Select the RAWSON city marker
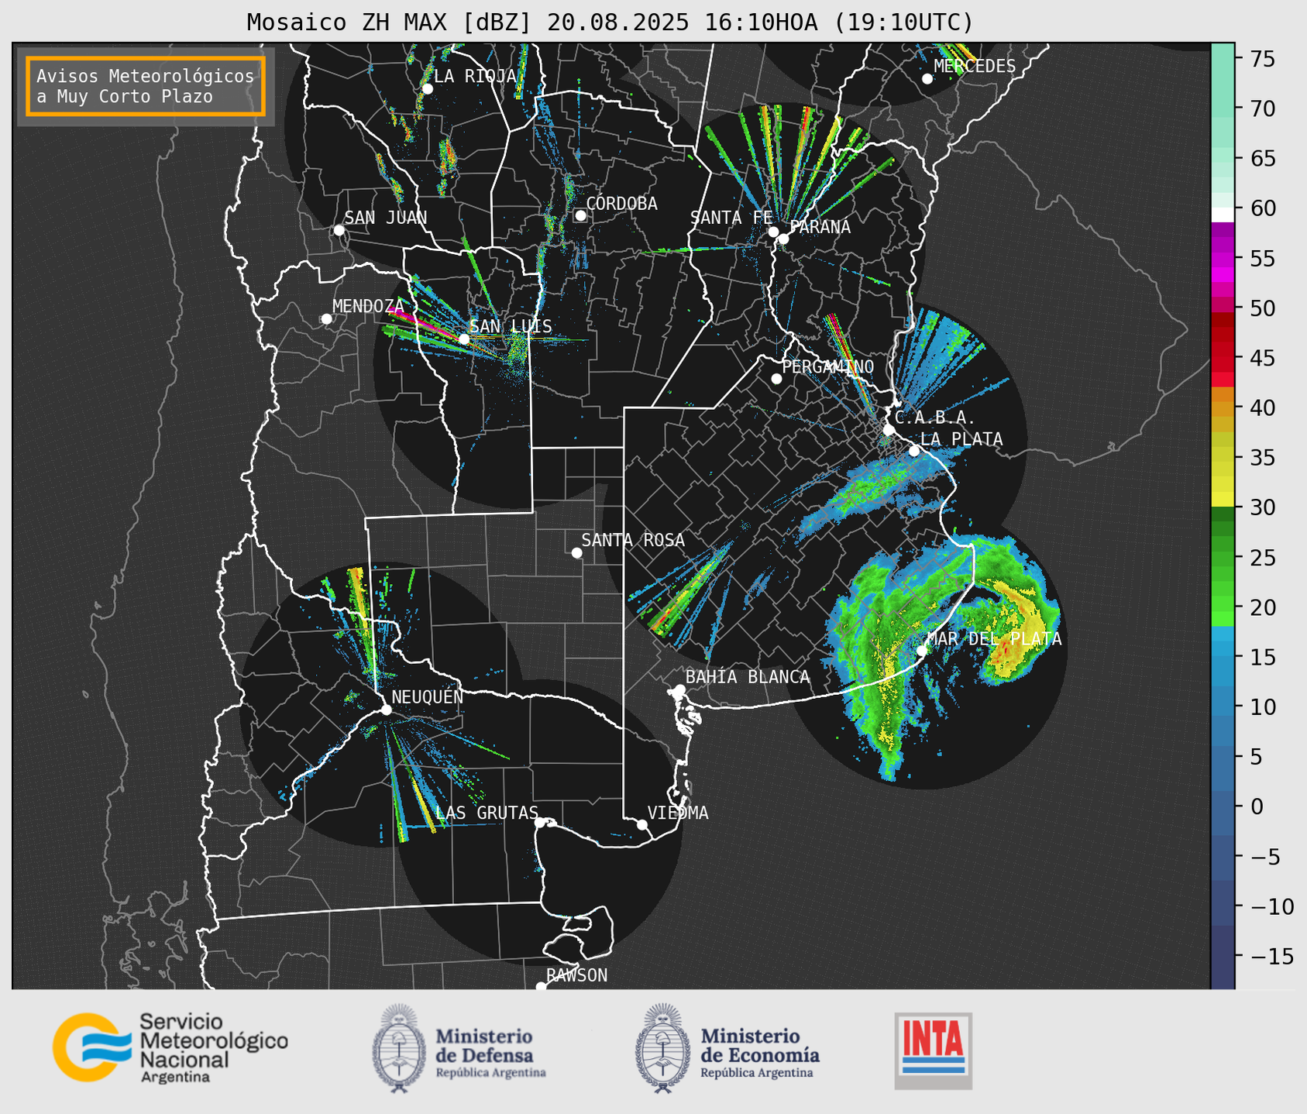This screenshot has width=1307, height=1114. [x=541, y=987]
